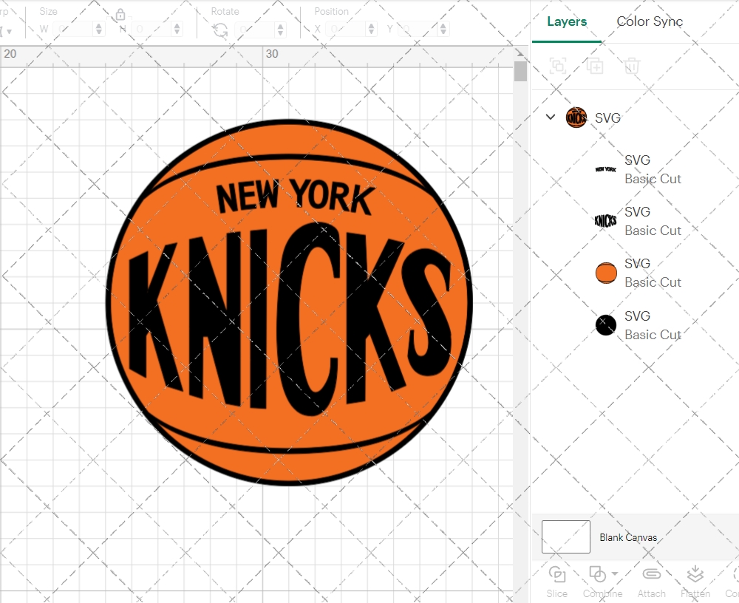
Task: Click the Attach paperclip icon
Action: coord(651,573)
